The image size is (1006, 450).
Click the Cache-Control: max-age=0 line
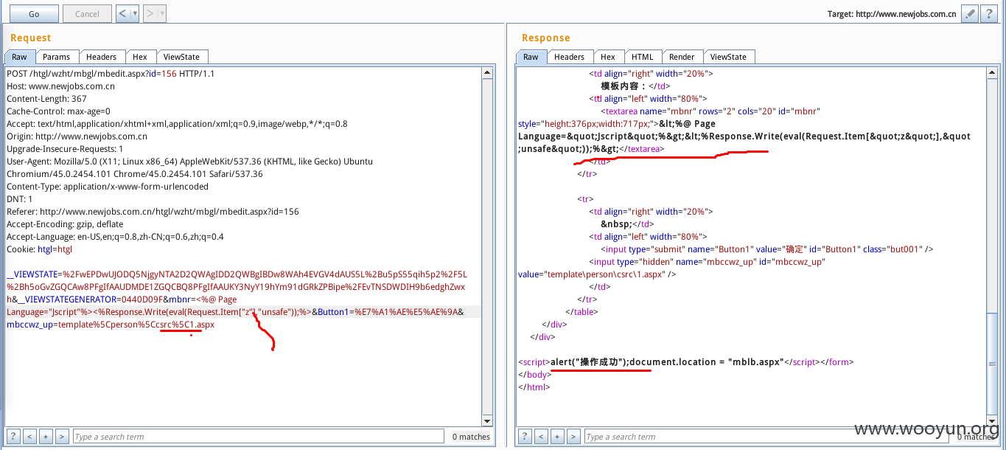tap(58, 111)
